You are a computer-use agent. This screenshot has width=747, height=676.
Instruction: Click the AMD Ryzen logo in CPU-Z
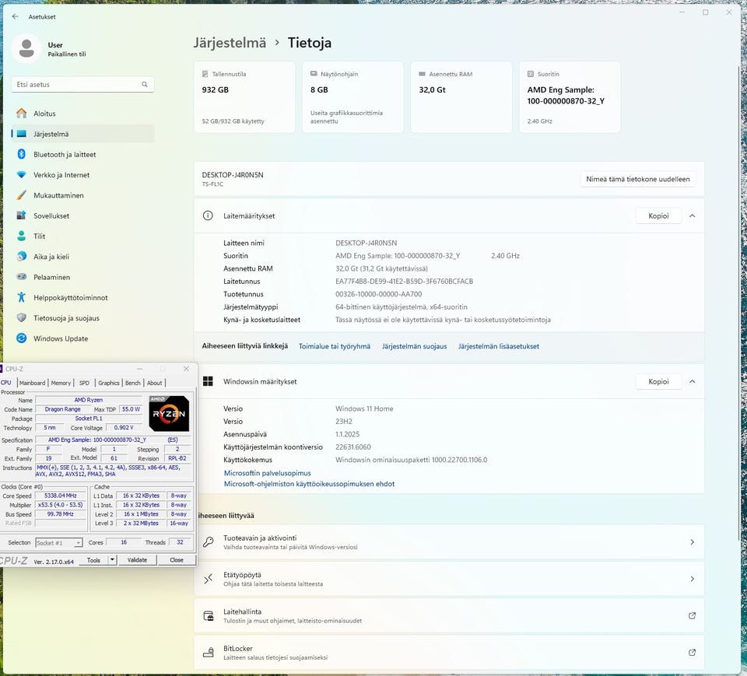click(169, 414)
